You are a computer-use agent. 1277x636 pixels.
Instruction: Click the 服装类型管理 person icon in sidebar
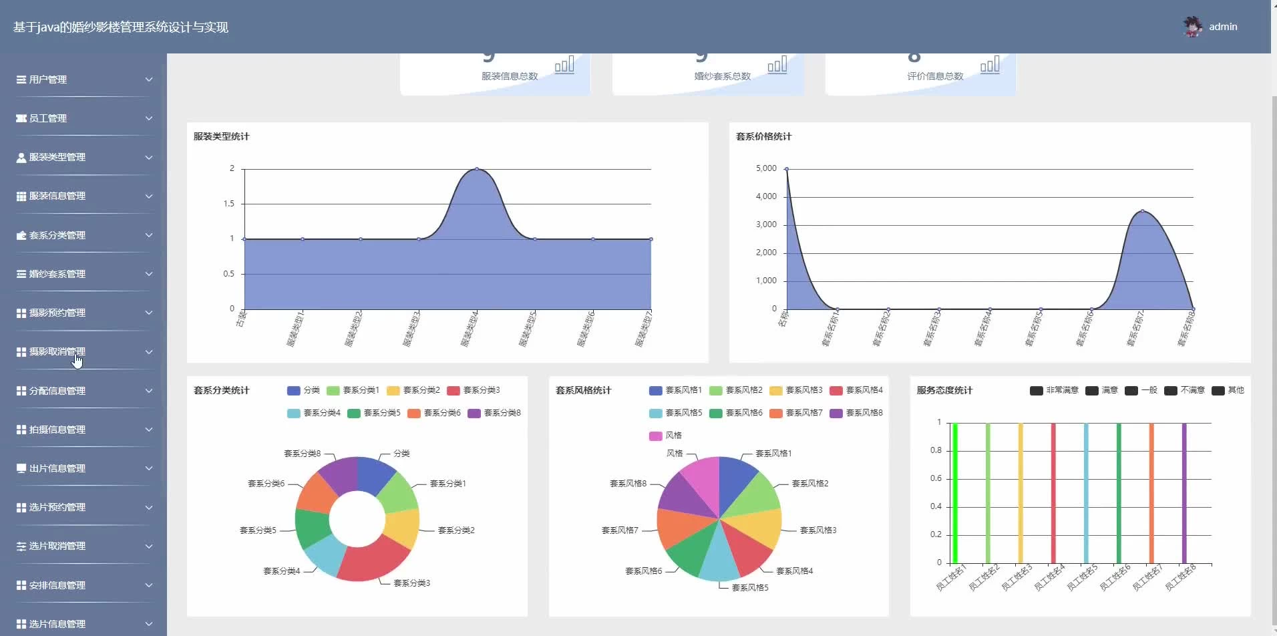tap(21, 158)
